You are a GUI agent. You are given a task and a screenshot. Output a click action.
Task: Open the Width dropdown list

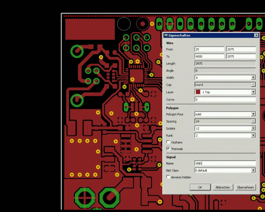(253, 78)
